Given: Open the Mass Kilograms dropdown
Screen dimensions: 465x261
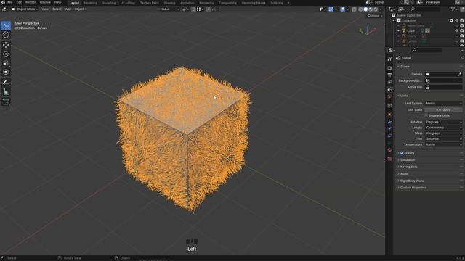Looking at the screenshot, I should 443,133.
